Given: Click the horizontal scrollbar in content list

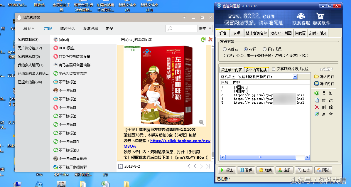Looking at the screenshot, I should click(x=261, y=157).
